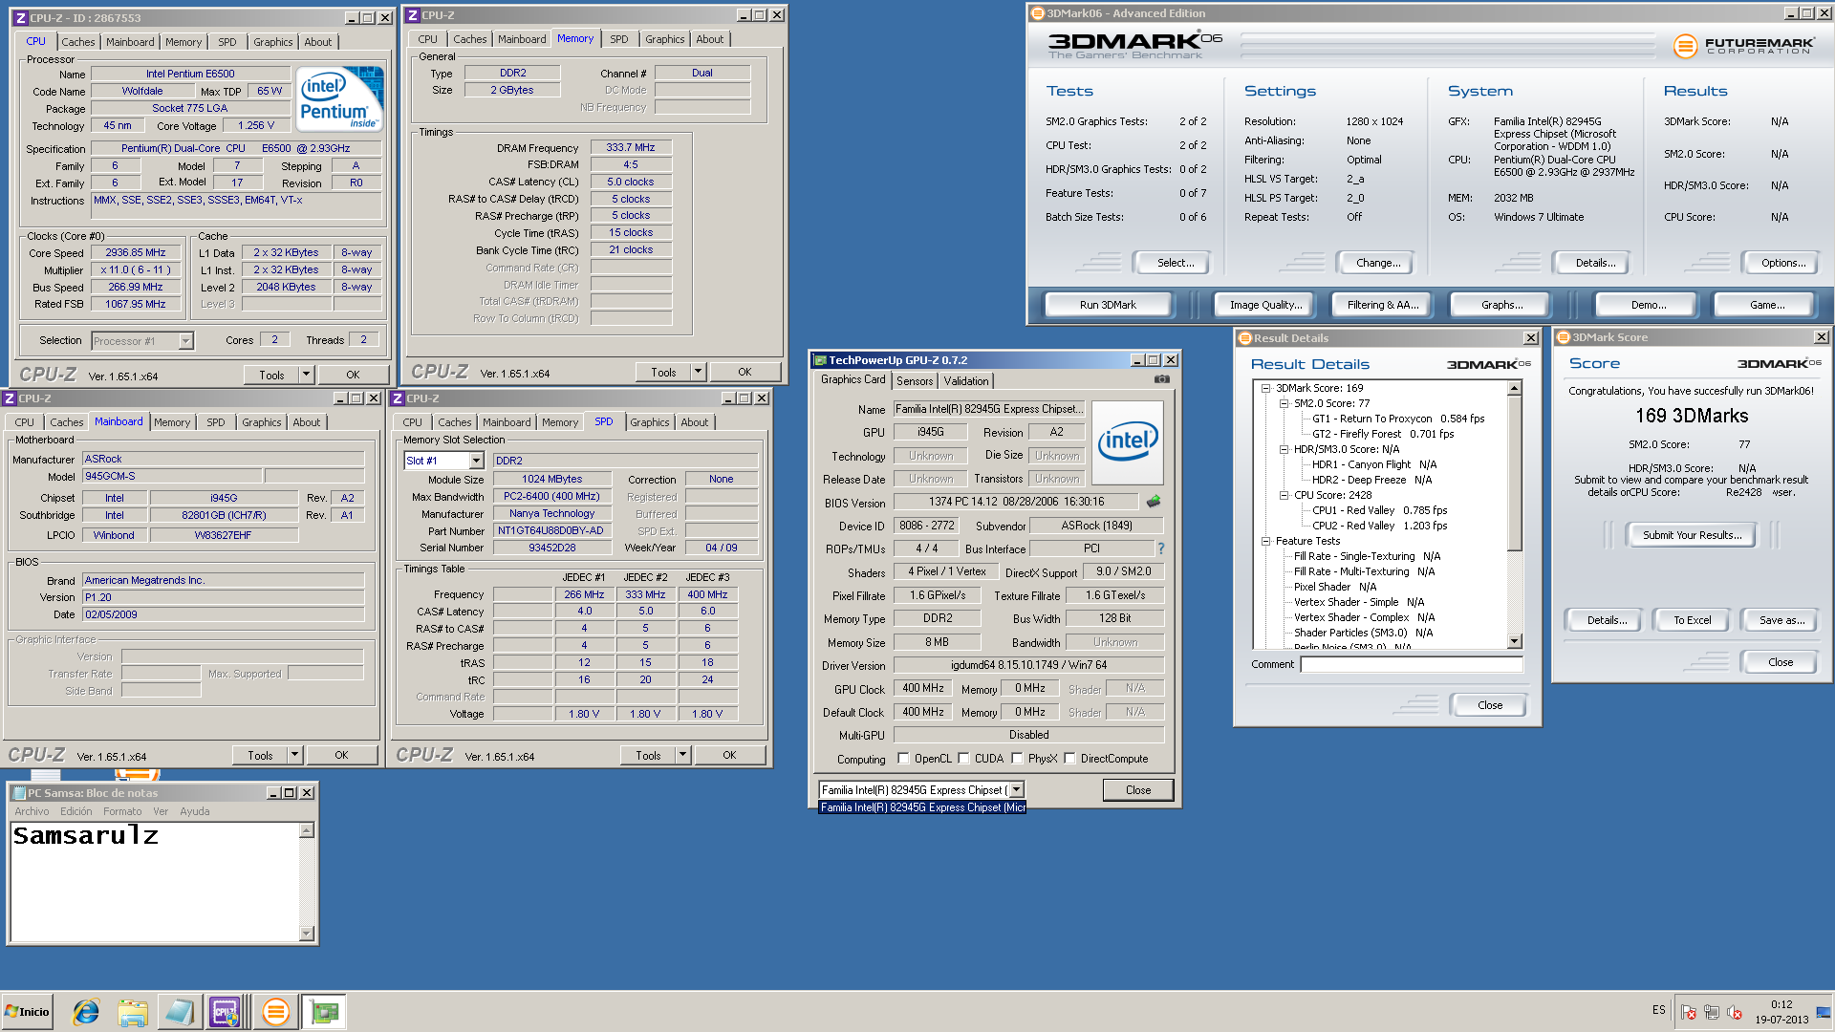The height and width of the screenshot is (1032, 1835).
Task: Click the GPU-Z title bar icon
Action: 819,360
